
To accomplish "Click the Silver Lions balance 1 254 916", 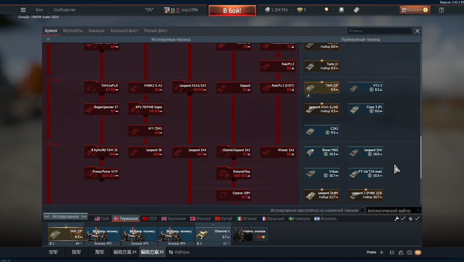I will (x=276, y=10).
